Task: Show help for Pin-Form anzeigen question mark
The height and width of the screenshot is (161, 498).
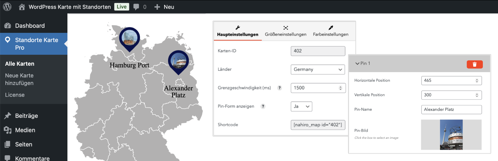Action: point(263,106)
